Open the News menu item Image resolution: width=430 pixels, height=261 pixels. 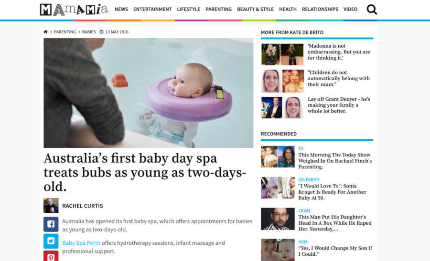121,10
